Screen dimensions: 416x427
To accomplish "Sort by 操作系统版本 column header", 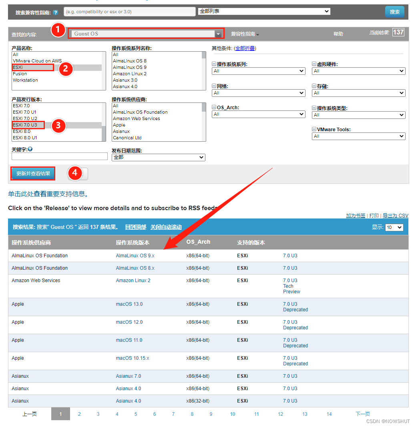I will 133,243.
